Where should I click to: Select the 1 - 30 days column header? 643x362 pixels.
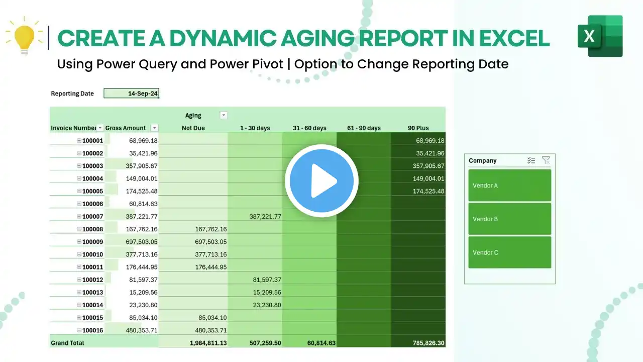tap(255, 128)
